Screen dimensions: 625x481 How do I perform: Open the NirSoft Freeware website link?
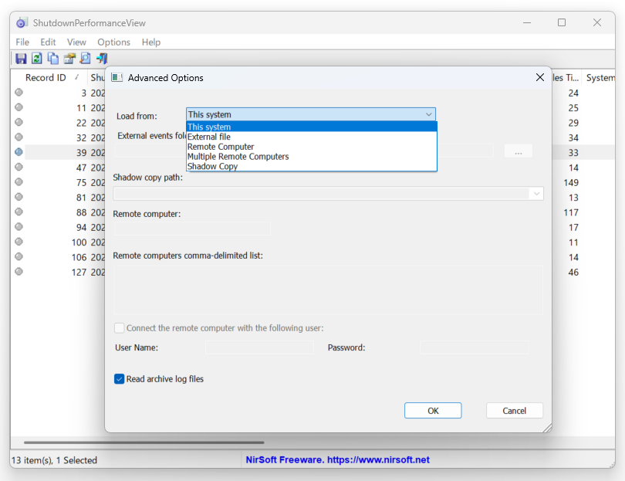(338, 460)
